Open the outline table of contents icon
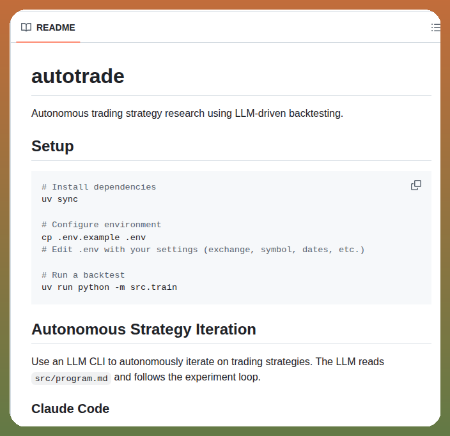This screenshot has width=450, height=436. (x=435, y=27)
